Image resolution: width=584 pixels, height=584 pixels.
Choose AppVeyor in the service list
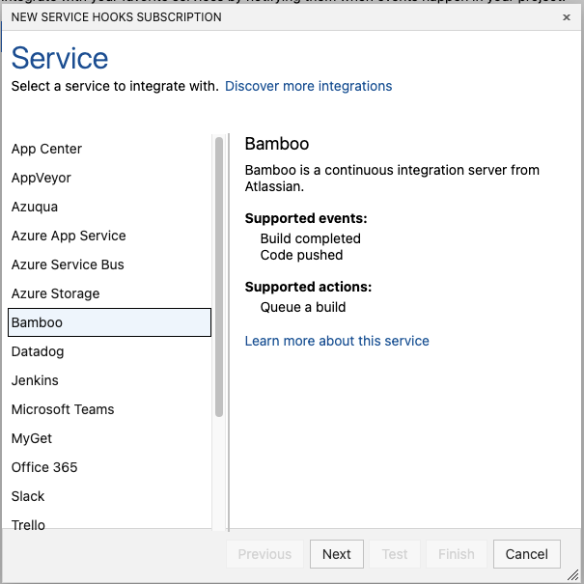coord(42,178)
